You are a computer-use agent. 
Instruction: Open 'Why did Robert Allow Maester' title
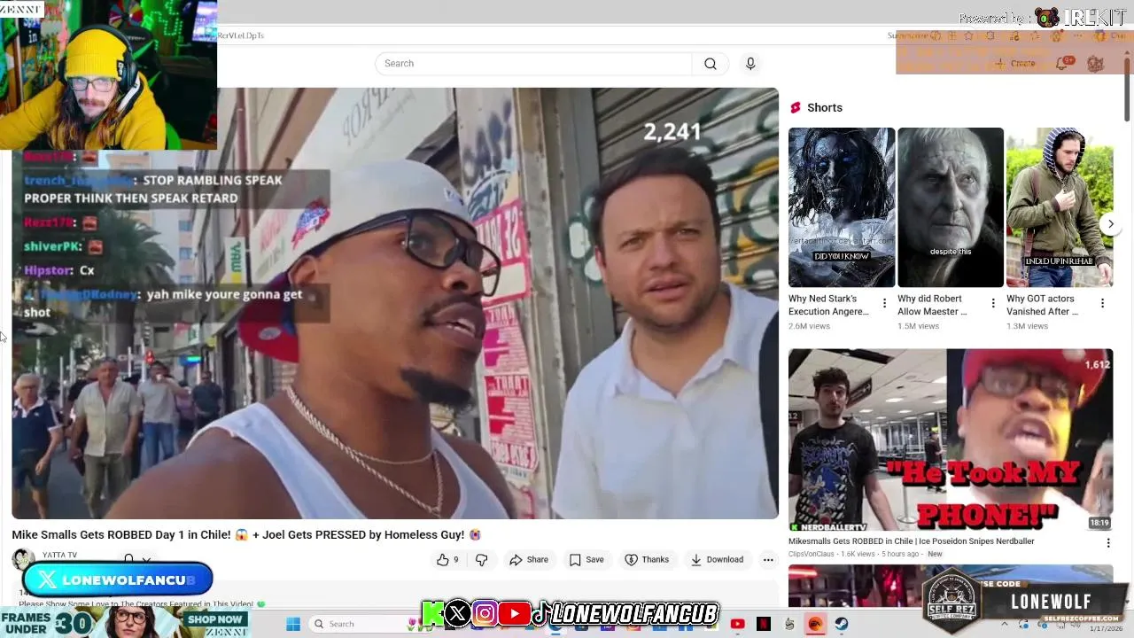(932, 305)
